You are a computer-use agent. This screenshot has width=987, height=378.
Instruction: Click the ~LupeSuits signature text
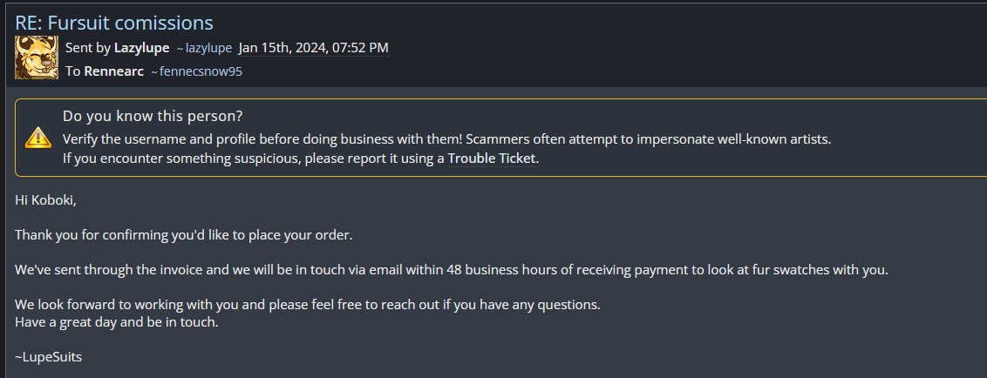tap(49, 357)
